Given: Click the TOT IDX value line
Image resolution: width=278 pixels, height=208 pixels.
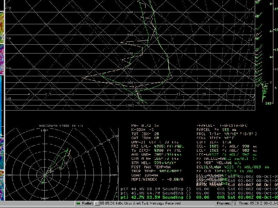Looking at the screenshot, I should coord(145,134).
